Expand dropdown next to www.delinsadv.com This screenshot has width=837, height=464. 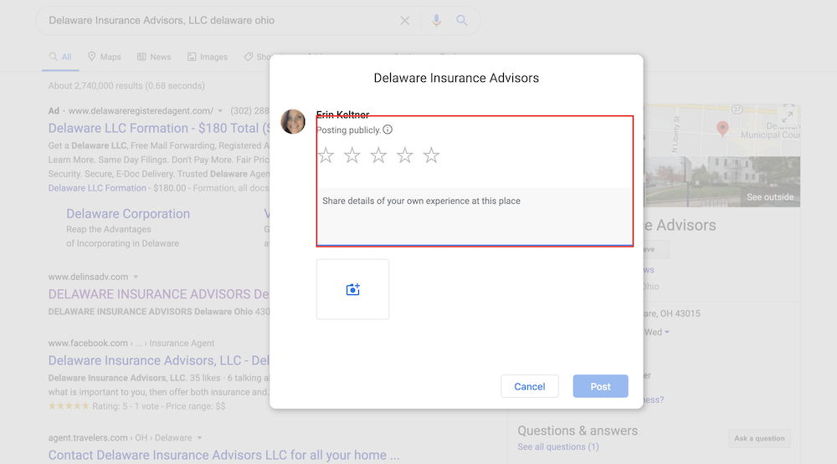pyautogui.click(x=136, y=277)
